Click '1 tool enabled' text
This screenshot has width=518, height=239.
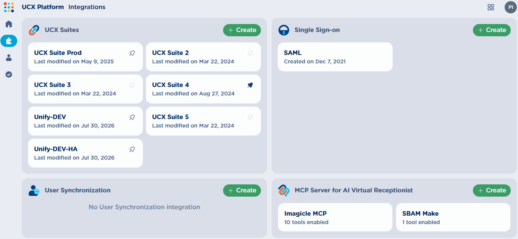421,222
